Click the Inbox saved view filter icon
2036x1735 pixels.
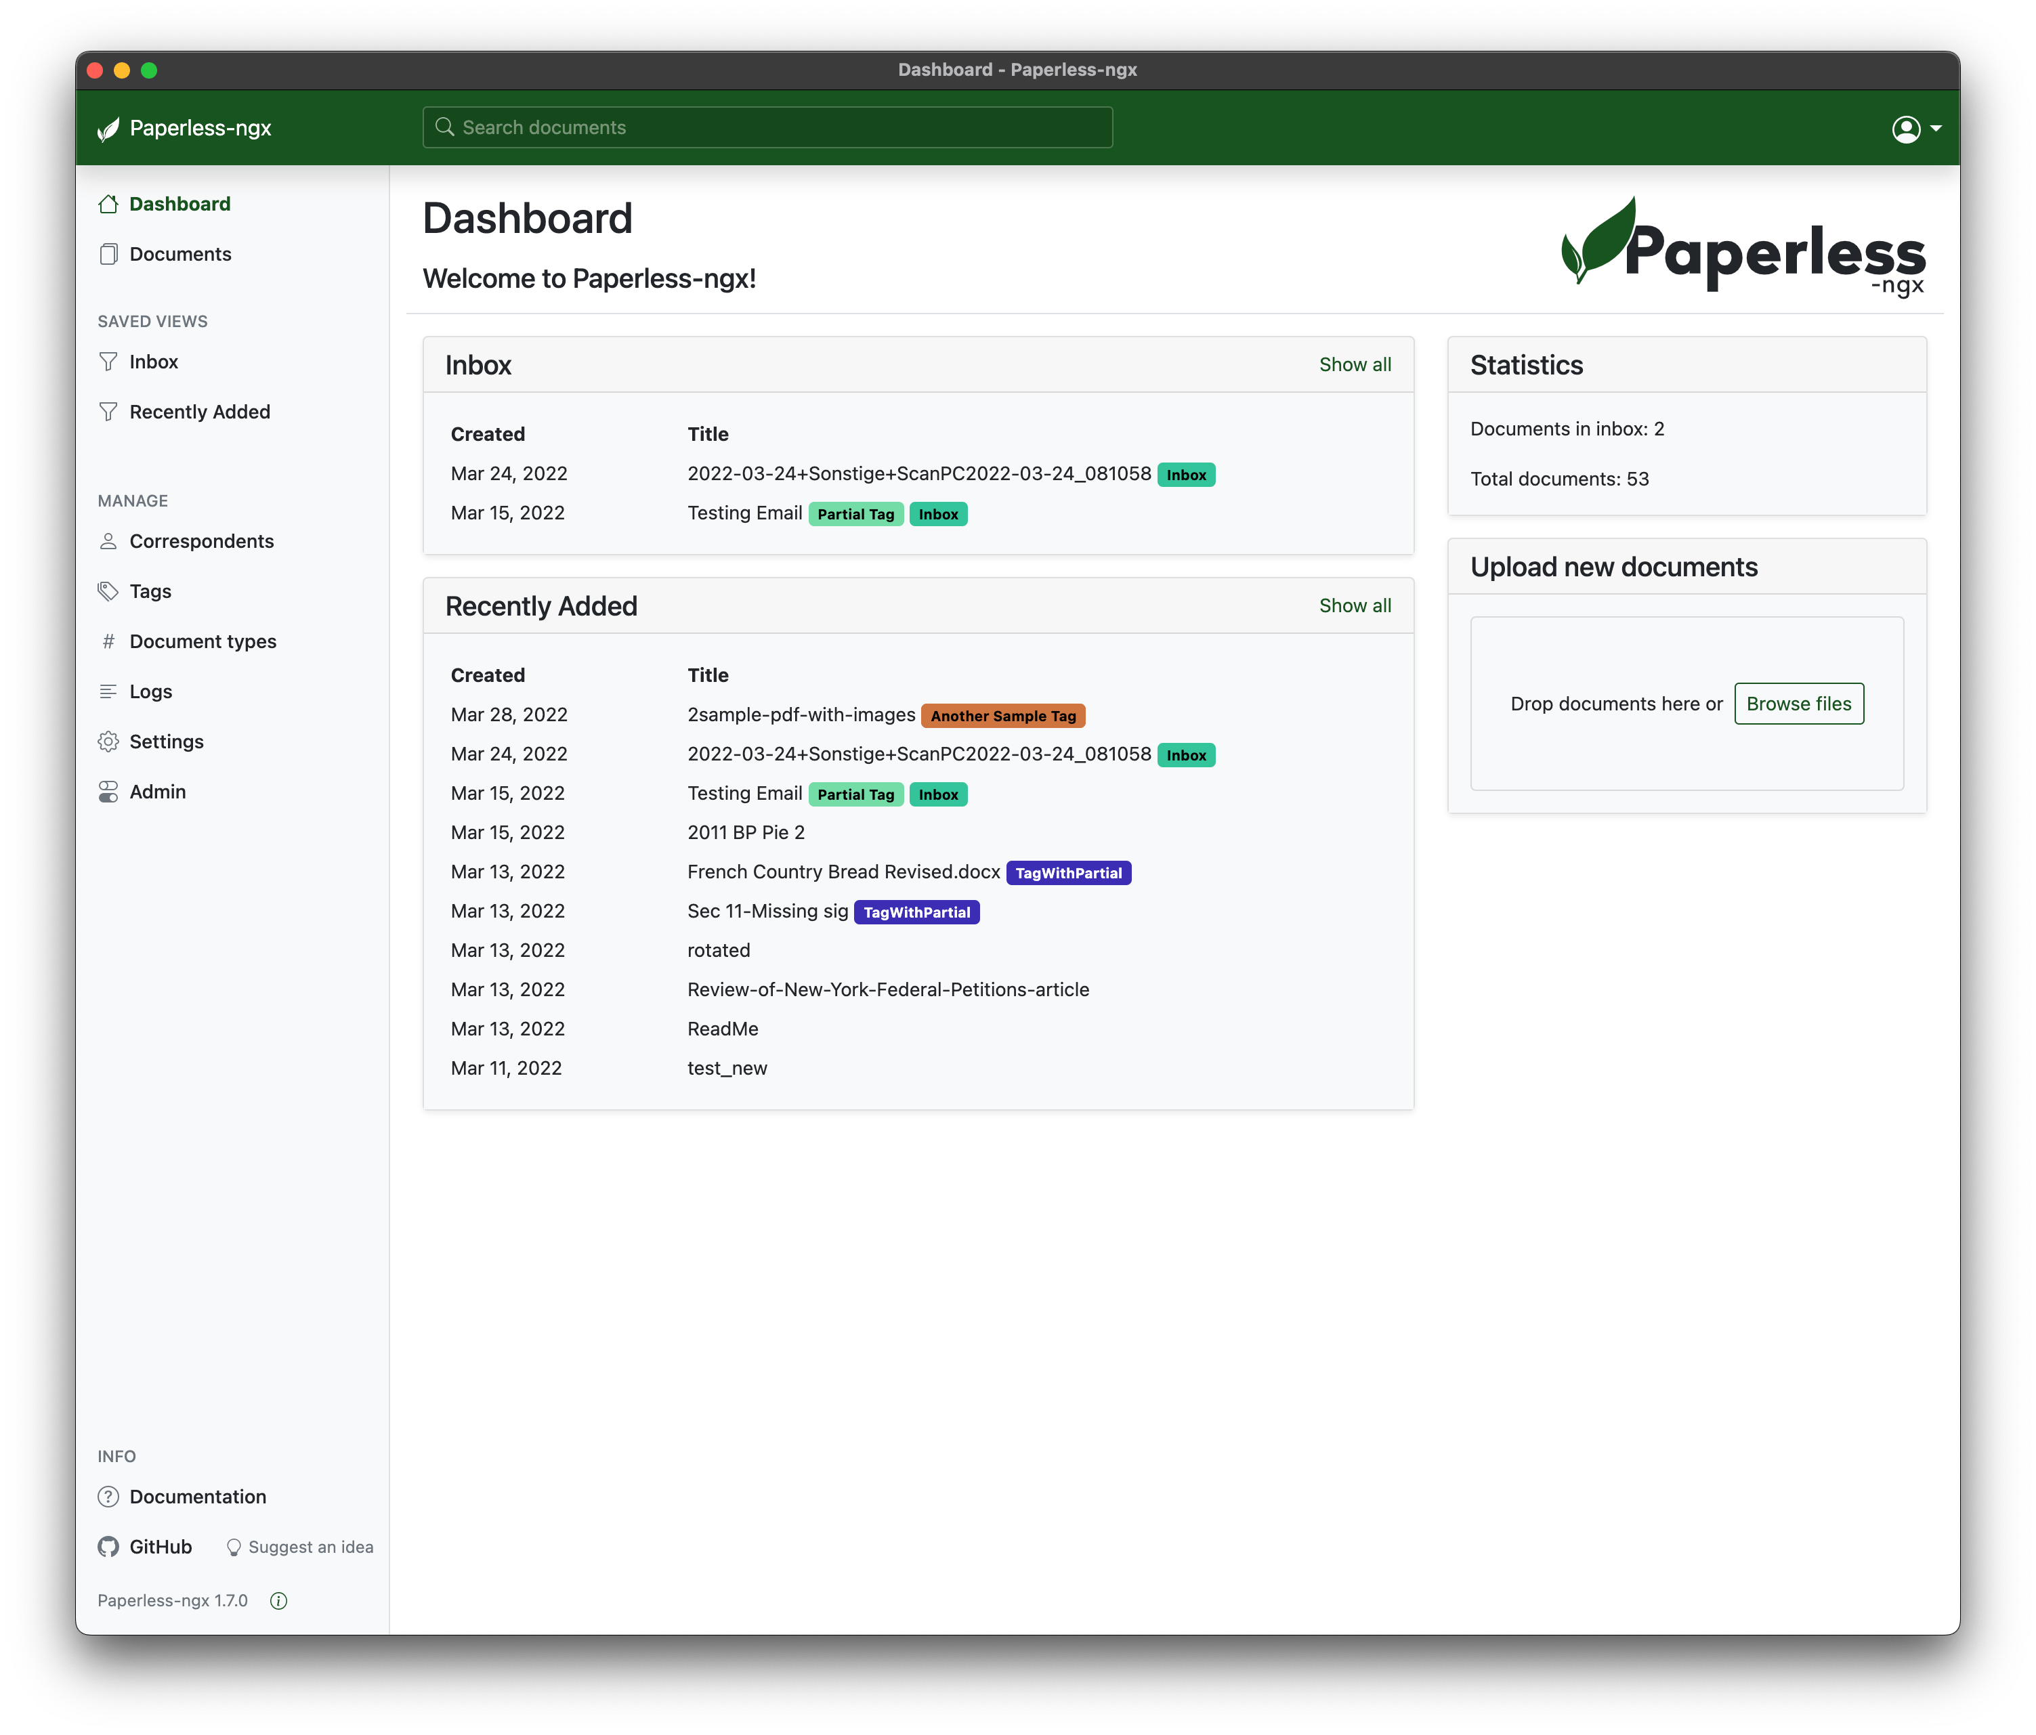click(x=108, y=362)
